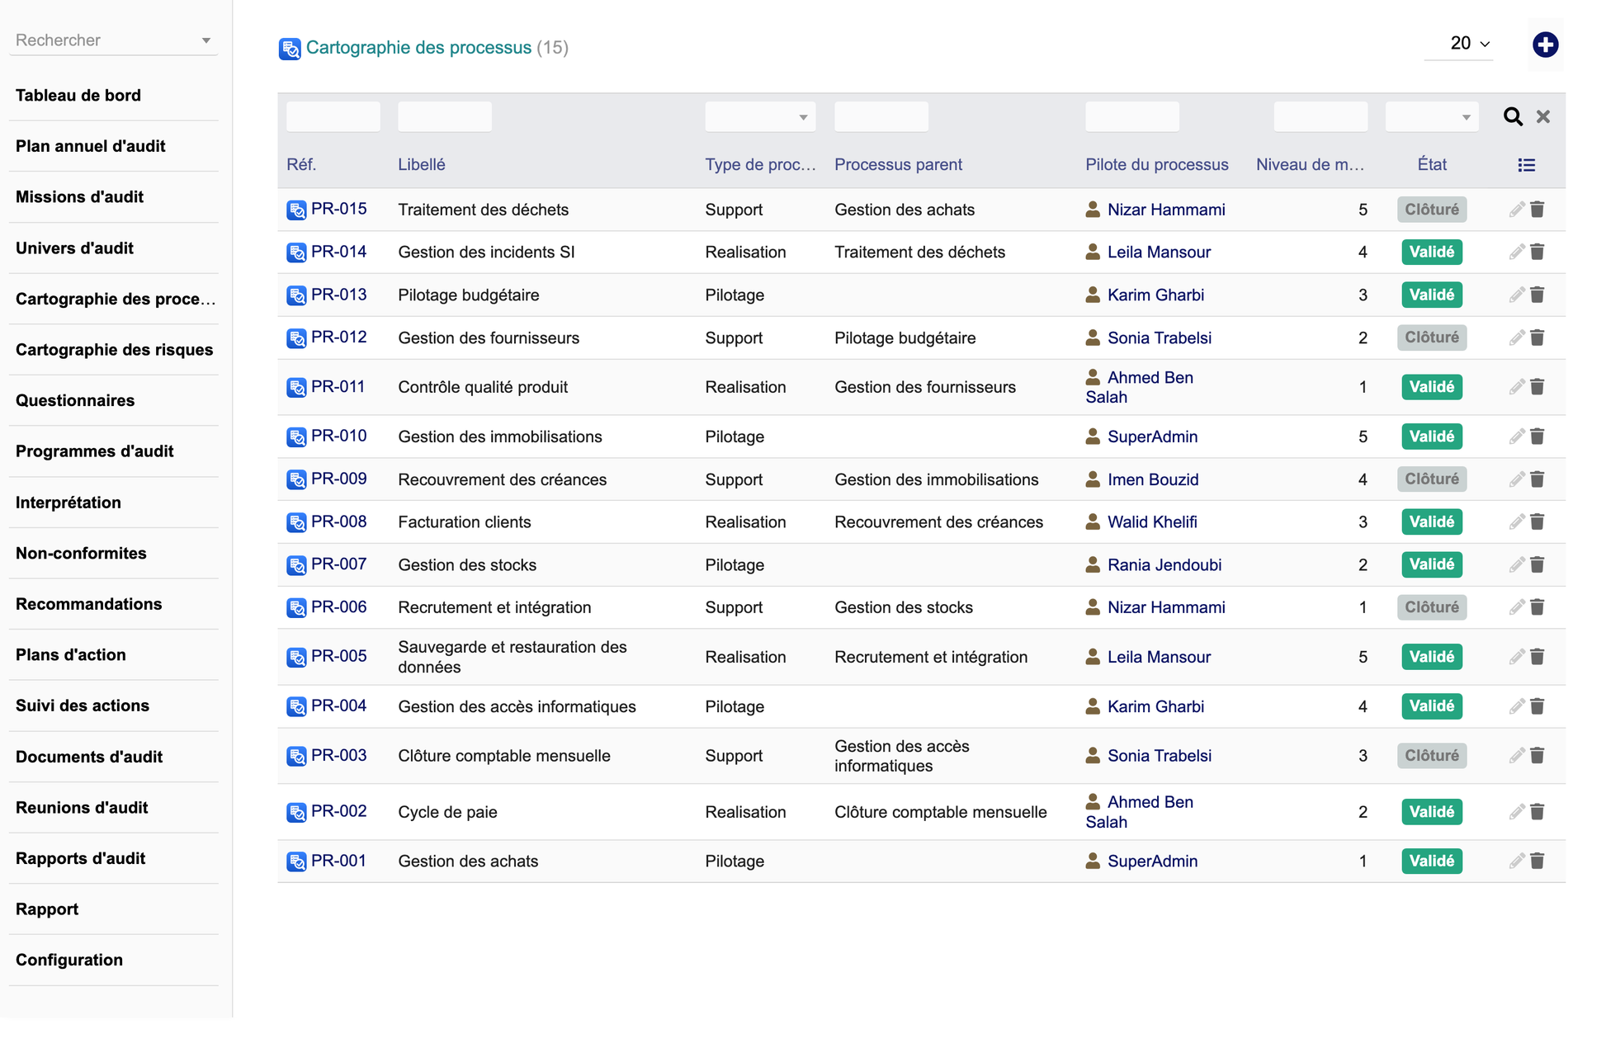1606x1062 pixels.
Task: Sort by the Niveau de maturité column header
Action: [1311, 164]
